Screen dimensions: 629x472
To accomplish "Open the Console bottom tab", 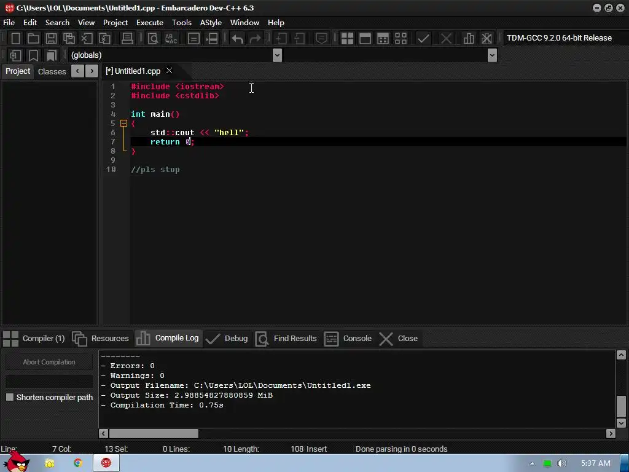I will [x=348, y=339].
